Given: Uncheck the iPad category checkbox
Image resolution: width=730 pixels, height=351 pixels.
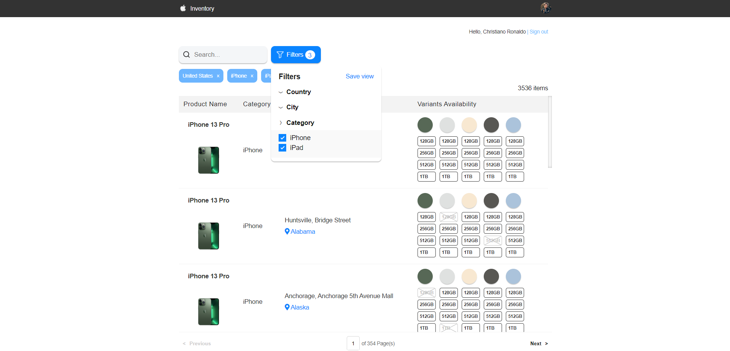Looking at the screenshot, I should [x=282, y=148].
